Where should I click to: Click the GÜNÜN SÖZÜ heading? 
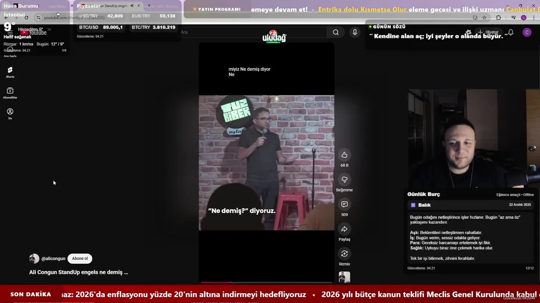(x=389, y=27)
